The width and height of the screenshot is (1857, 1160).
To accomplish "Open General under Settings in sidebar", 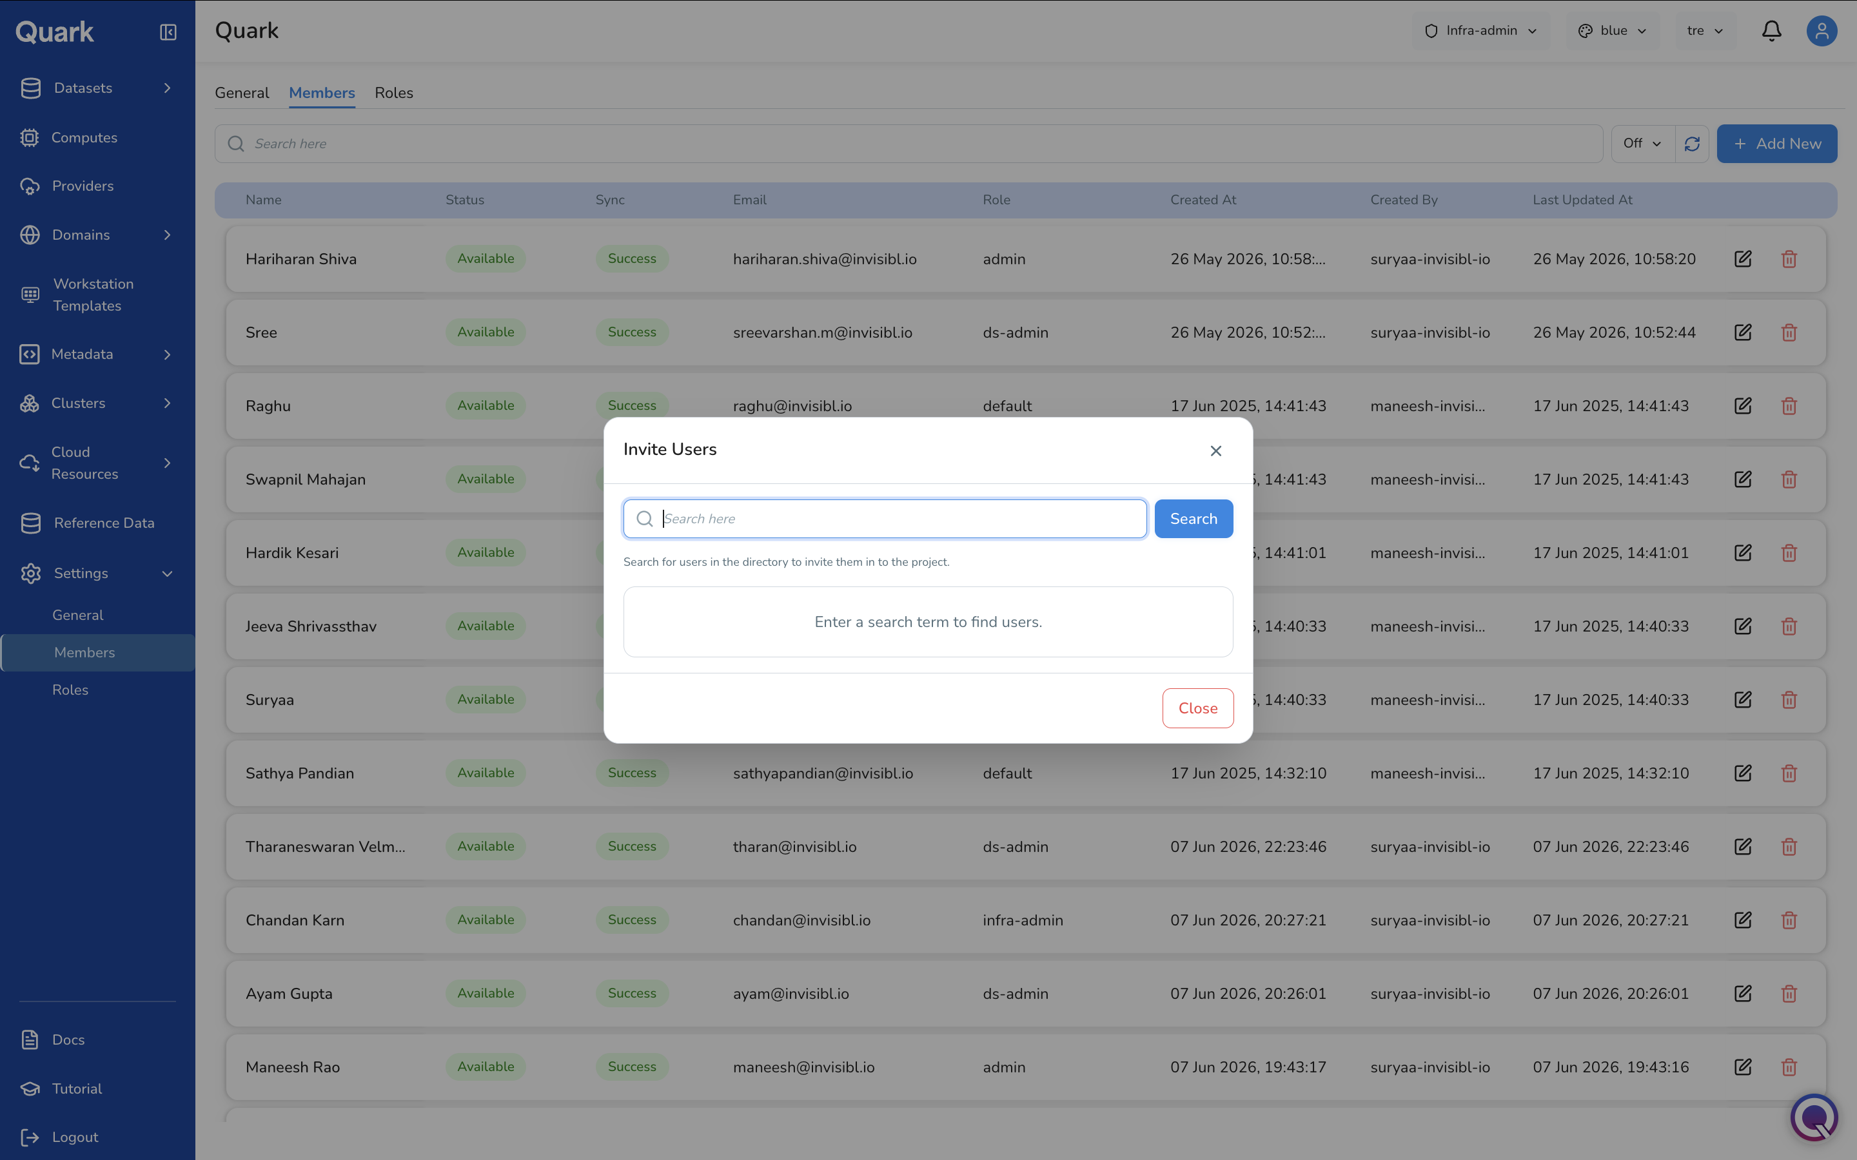I will tap(77, 615).
